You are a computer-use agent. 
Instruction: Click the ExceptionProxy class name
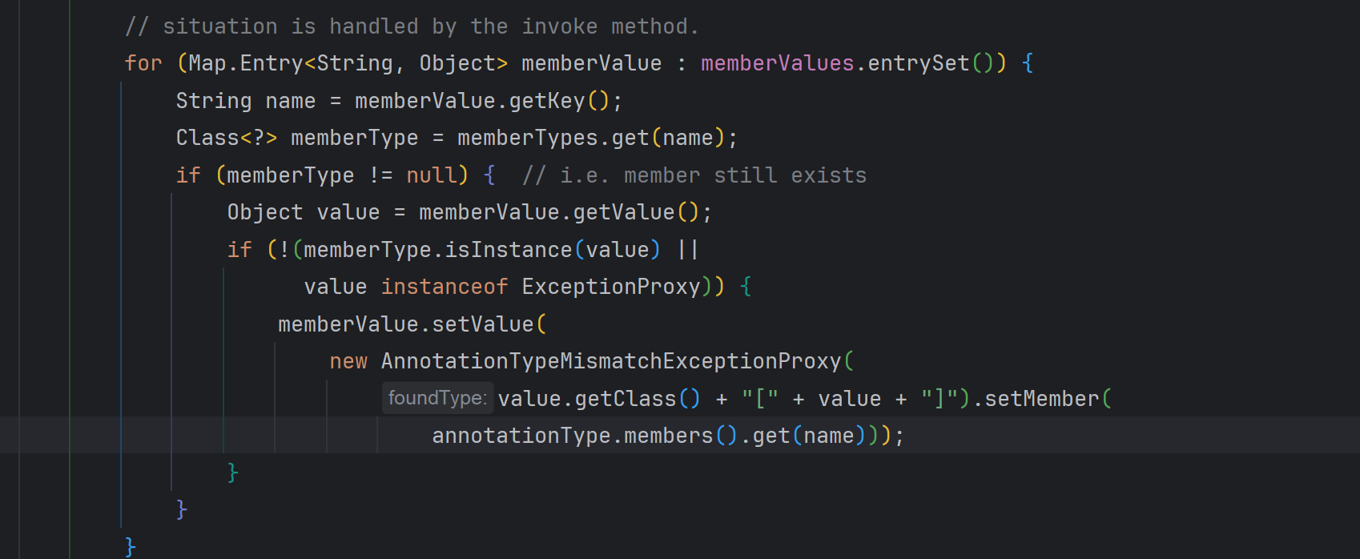(610, 287)
